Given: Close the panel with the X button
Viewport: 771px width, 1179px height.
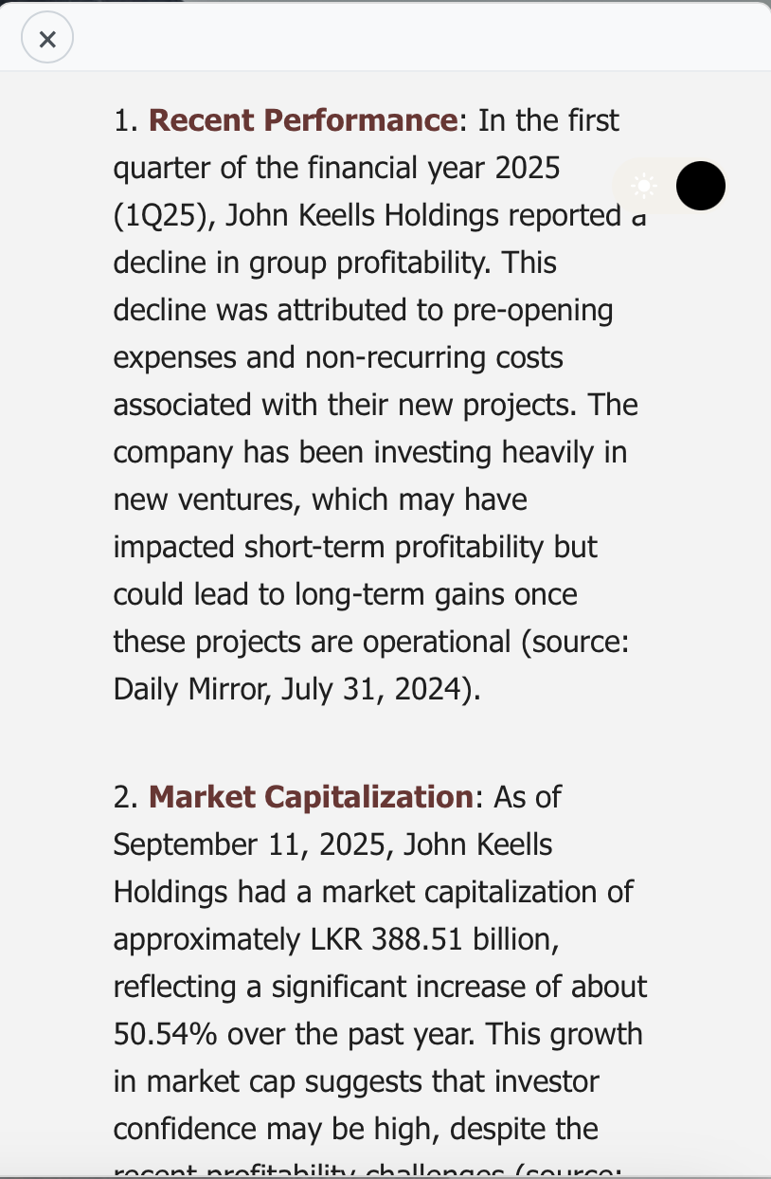Looking at the screenshot, I should coord(47,39).
